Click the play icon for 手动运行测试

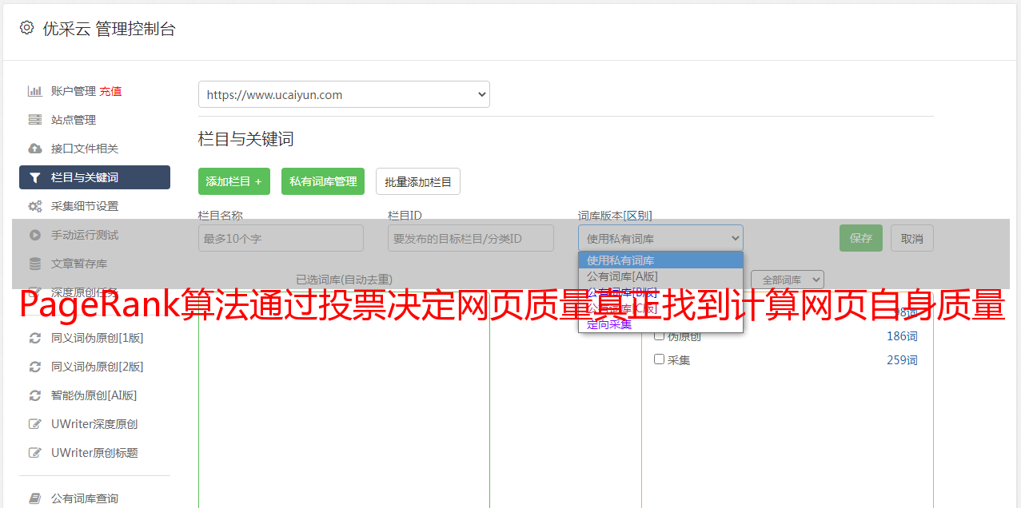[35, 235]
